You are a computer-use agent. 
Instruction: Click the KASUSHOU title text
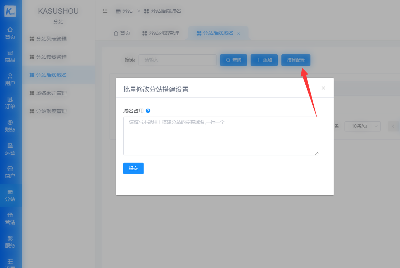tap(58, 11)
